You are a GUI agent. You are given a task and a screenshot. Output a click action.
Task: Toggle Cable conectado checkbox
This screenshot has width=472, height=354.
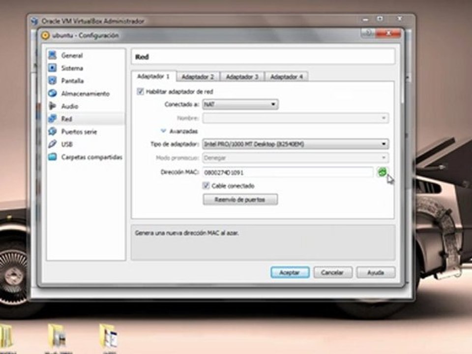point(206,186)
